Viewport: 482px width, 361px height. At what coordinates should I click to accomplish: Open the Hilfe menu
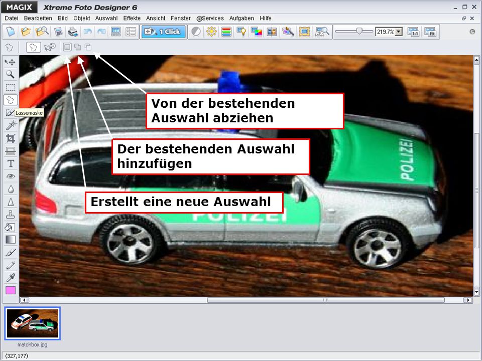point(266,19)
